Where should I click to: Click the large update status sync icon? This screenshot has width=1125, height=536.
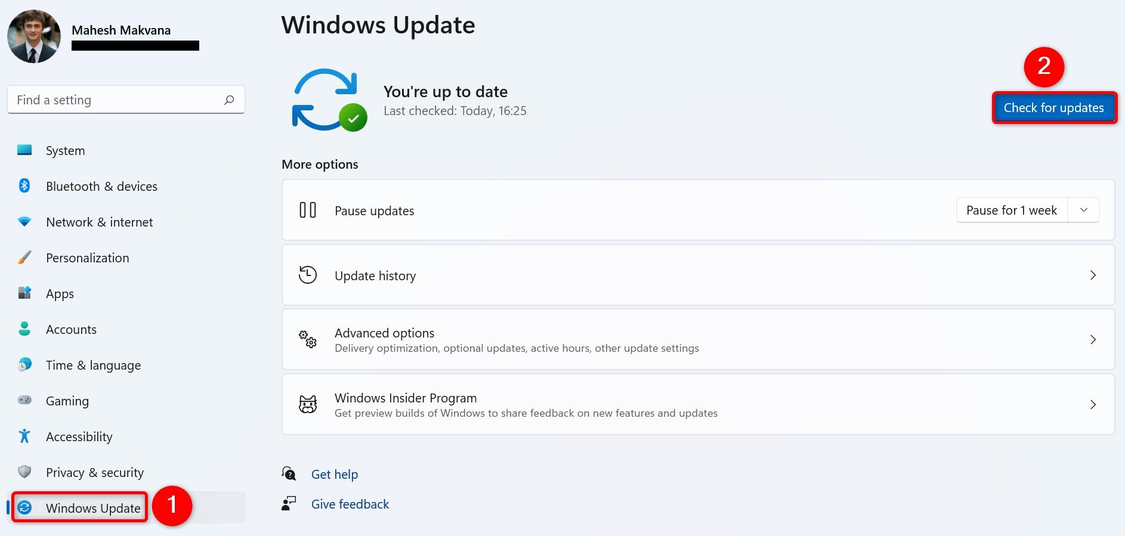click(x=329, y=100)
